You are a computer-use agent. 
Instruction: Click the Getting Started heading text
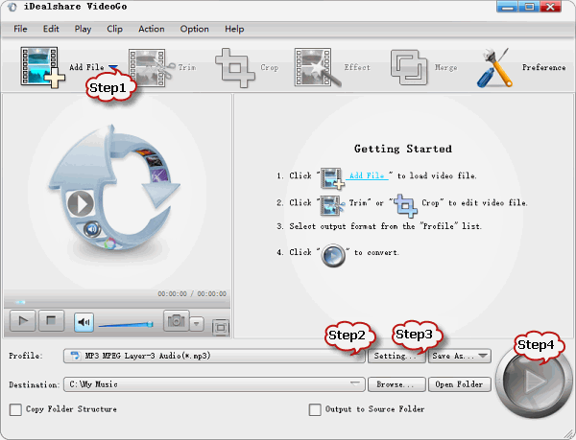click(x=403, y=149)
